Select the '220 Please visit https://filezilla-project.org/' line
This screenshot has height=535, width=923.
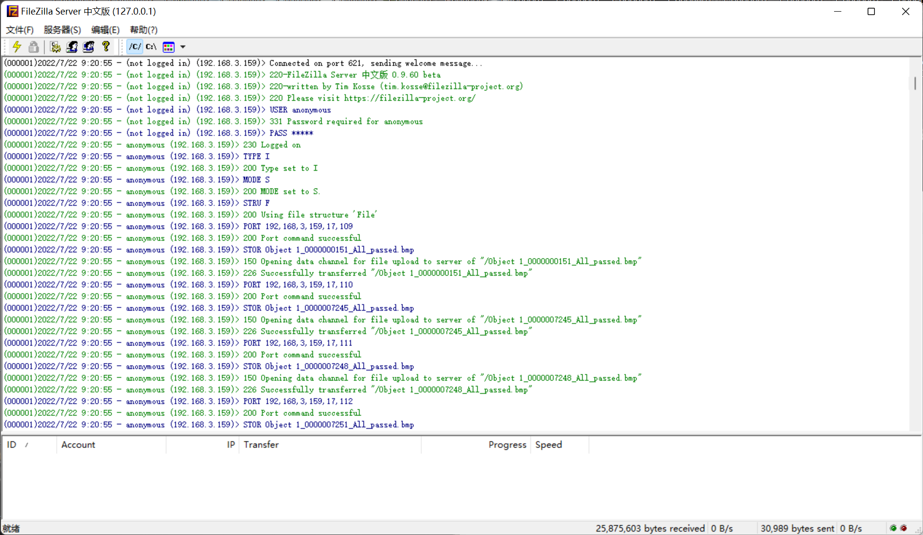coord(240,98)
